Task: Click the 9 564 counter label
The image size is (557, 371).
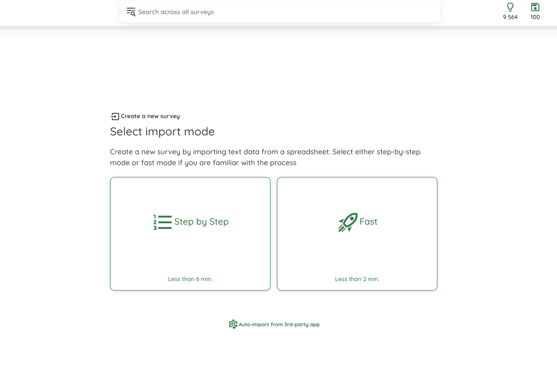Action: pos(510,17)
